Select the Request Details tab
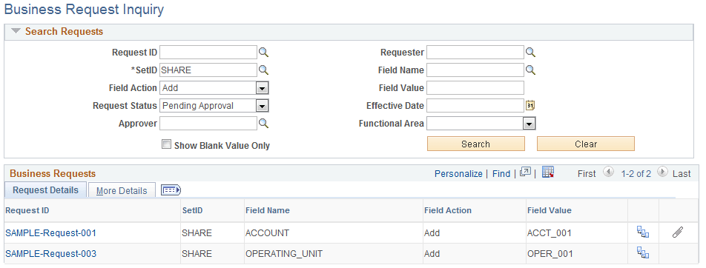Image resolution: width=706 pixels, height=268 pixels. coord(45,190)
